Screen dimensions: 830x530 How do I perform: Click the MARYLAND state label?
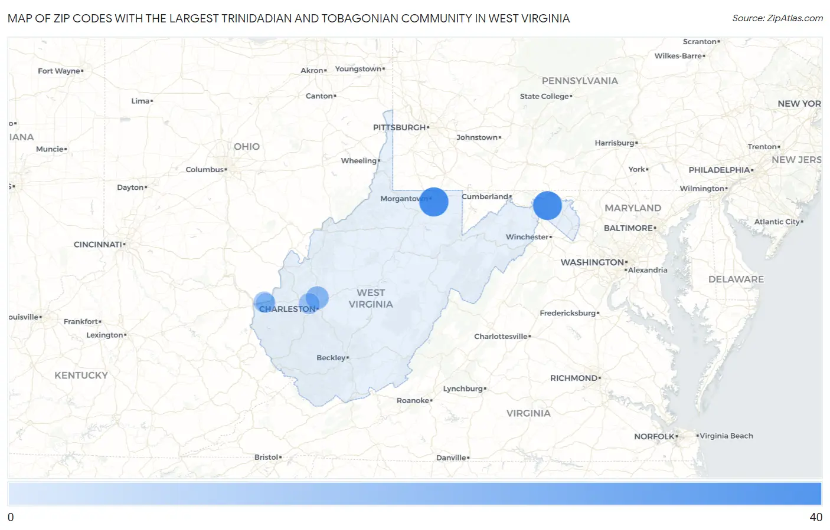click(x=633, y=208)
